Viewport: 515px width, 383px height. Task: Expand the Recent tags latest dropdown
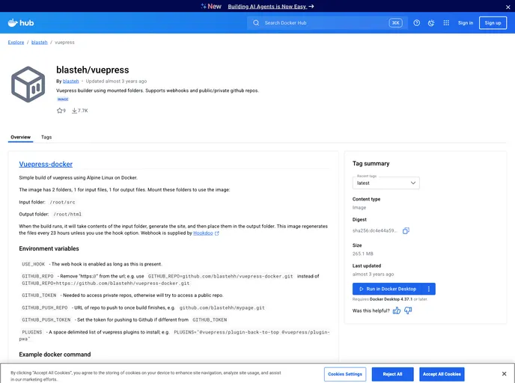point(386,183)
